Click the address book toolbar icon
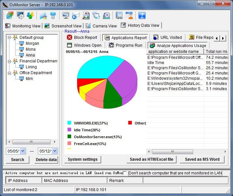 pos(119,15)
